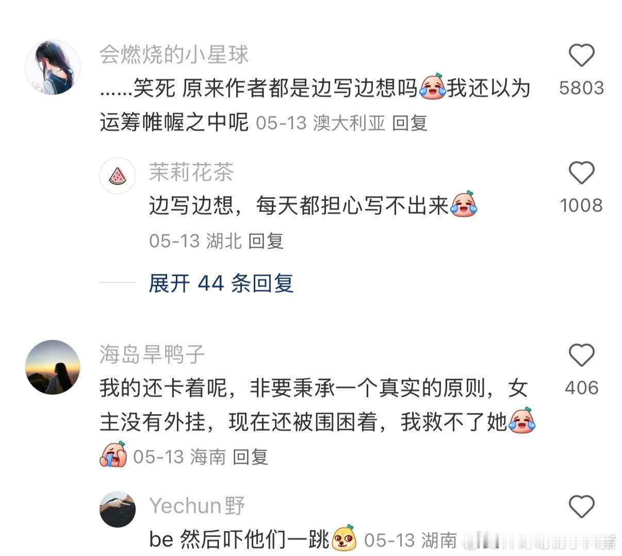Like the comment from 海岛旱鸭子
The width and height of the screenshot is (622, 556).
pyautogui.click(x=581, y=355)
